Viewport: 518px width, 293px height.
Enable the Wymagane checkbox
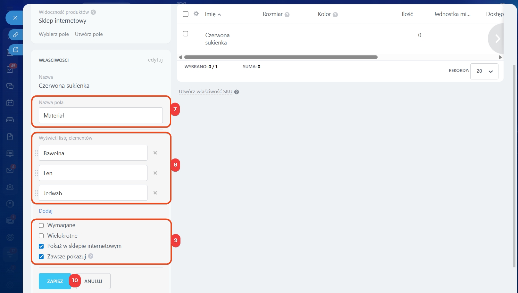[41, 225]
